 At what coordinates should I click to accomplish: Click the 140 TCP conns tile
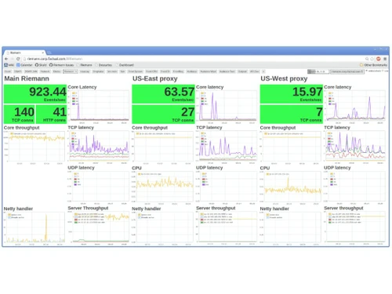19,114
